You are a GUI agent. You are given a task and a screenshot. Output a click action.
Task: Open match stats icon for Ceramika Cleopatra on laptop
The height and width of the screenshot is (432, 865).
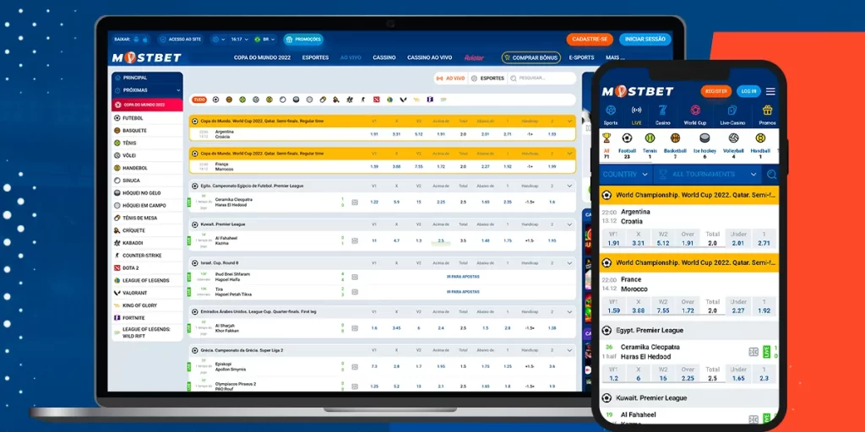[355, 202]
